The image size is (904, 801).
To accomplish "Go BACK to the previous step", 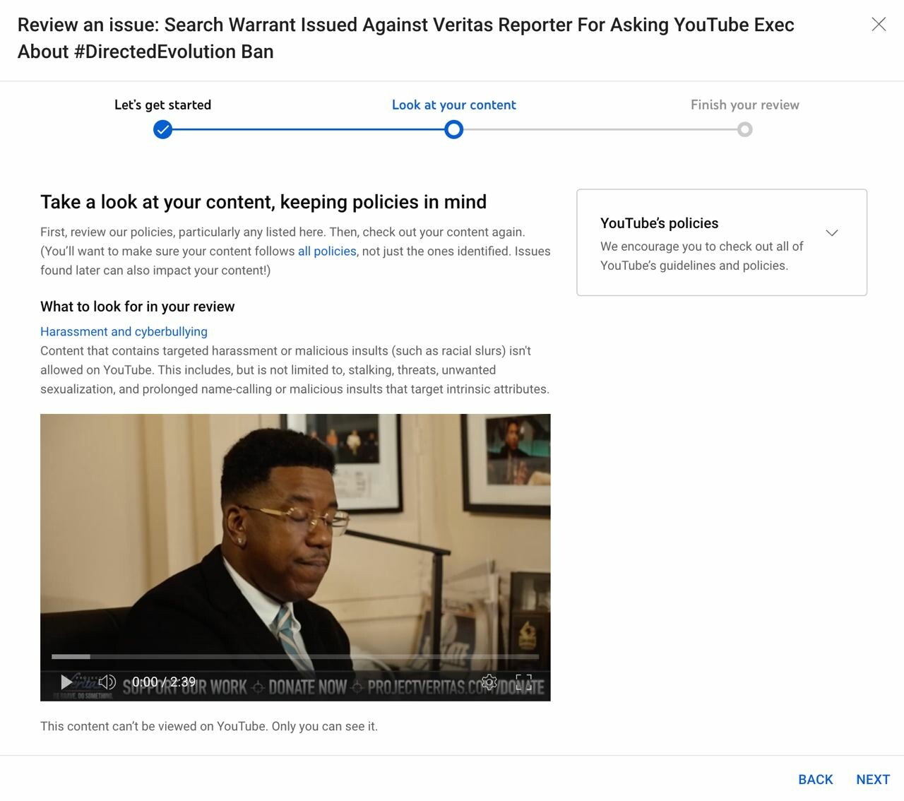I will coord(816,779).
